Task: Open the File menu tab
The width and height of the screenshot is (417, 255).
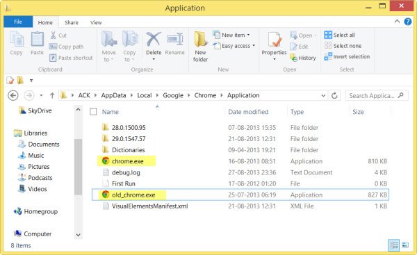Action: tap(18, 22)
